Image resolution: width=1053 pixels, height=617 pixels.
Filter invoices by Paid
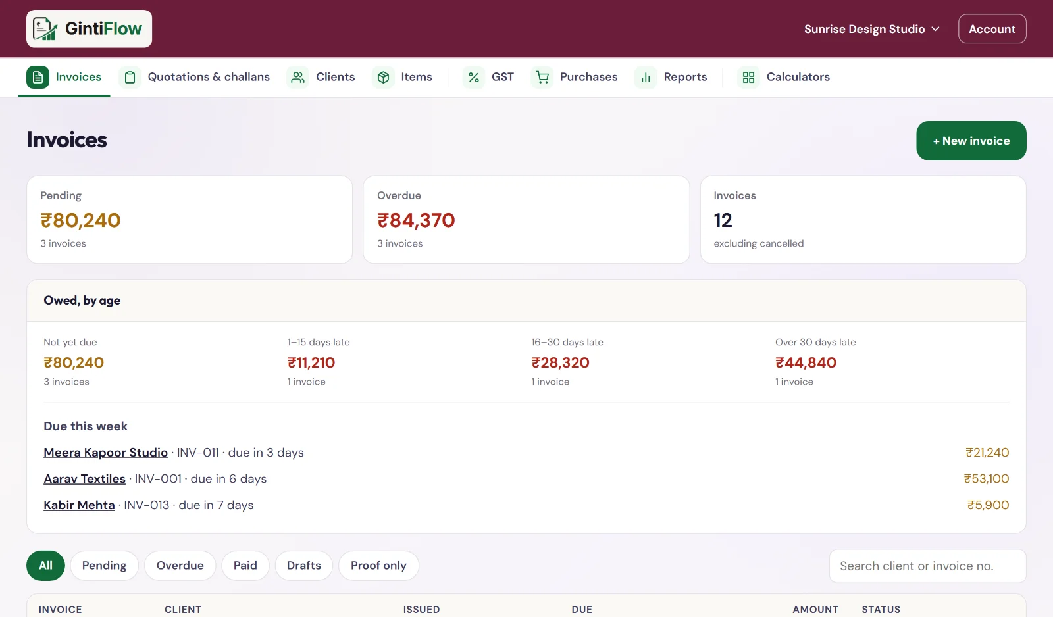(245, 566)
